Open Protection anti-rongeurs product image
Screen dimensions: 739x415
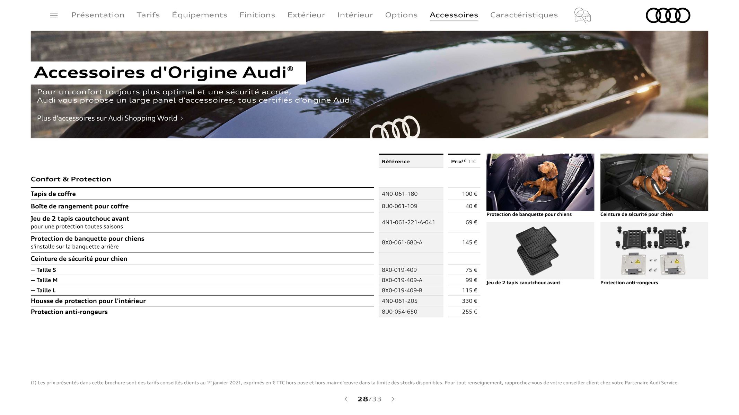click(x=654, y=251)
